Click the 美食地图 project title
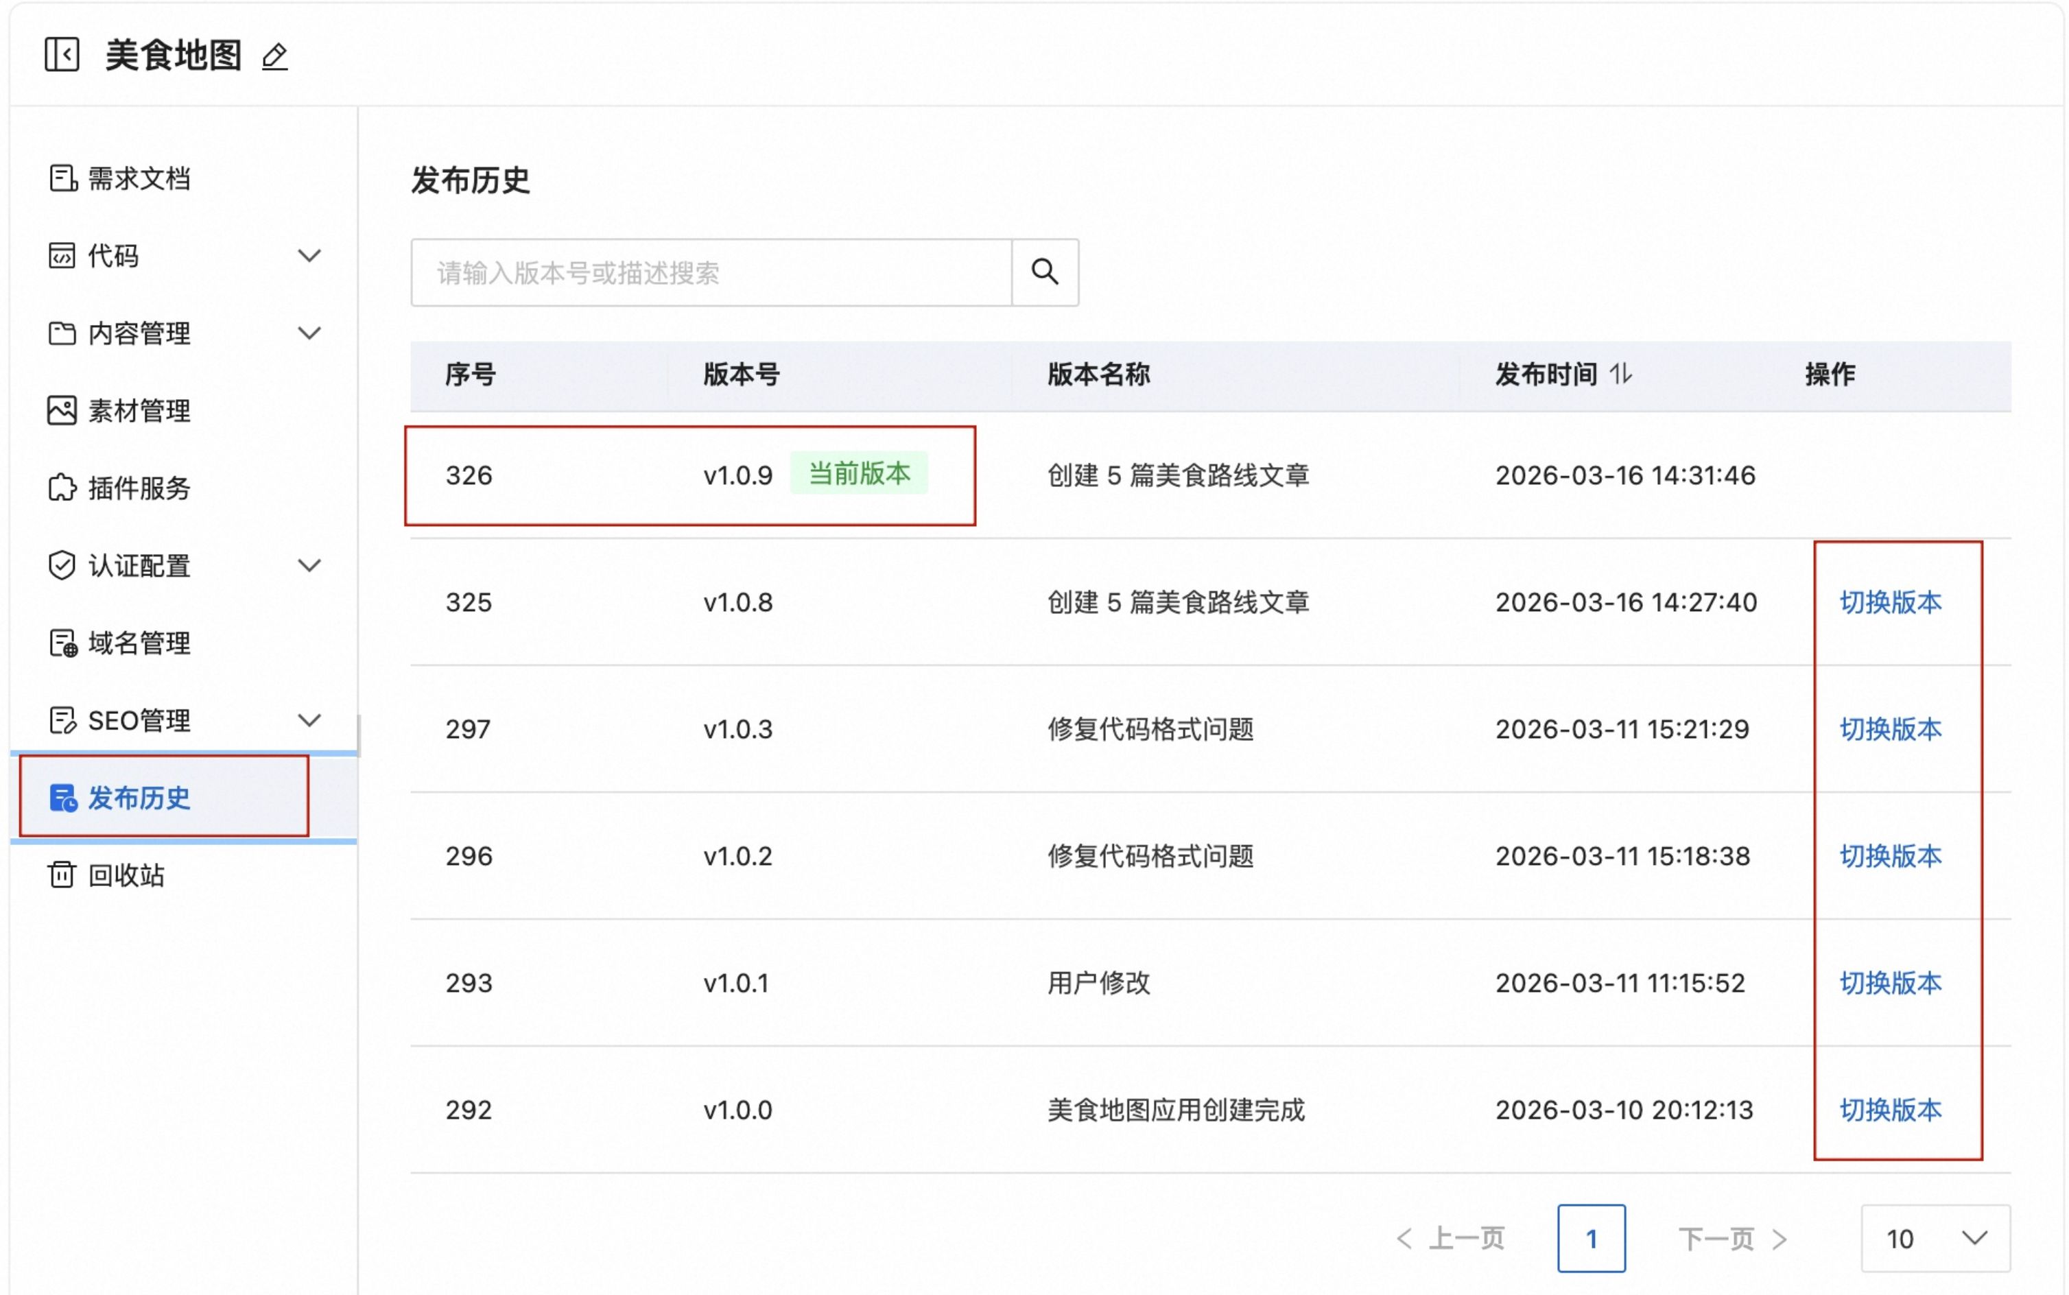The width and height of the screenshot is (2069, 1295). tap(173, 56)
